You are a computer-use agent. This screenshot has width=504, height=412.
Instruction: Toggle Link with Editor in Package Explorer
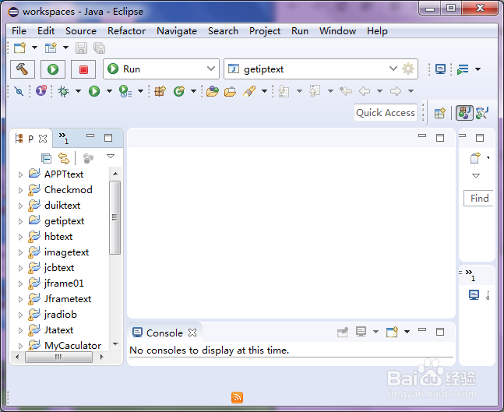[64, 158]
